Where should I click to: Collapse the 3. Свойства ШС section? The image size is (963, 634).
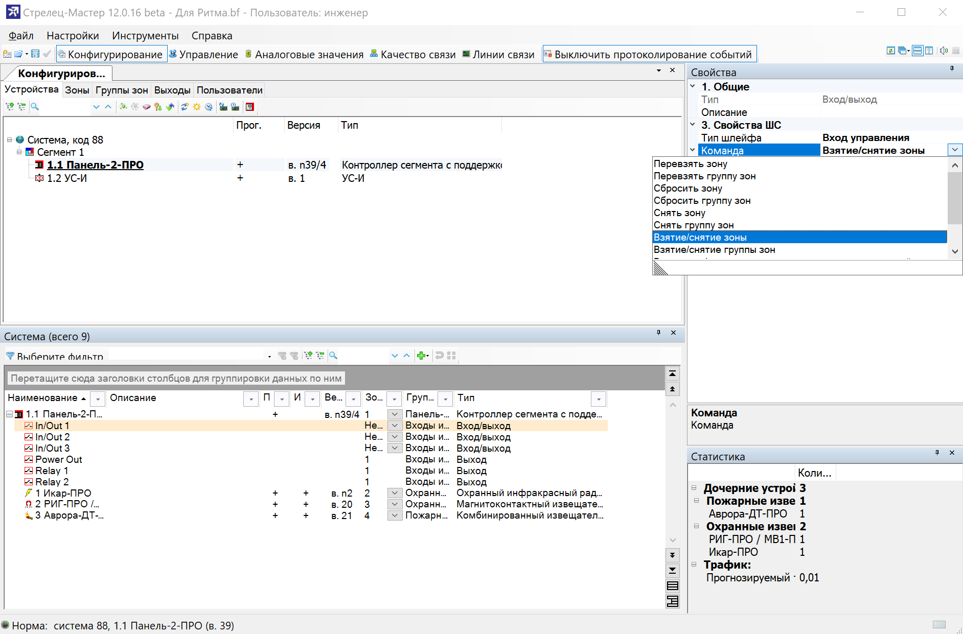coord(693,124)
